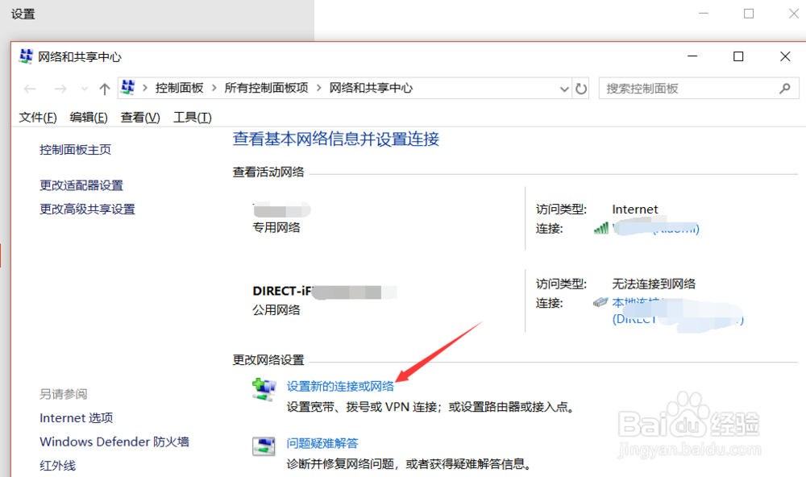
Task: Click the 设置新的连接或网络 link
Action: coord(340,386)
